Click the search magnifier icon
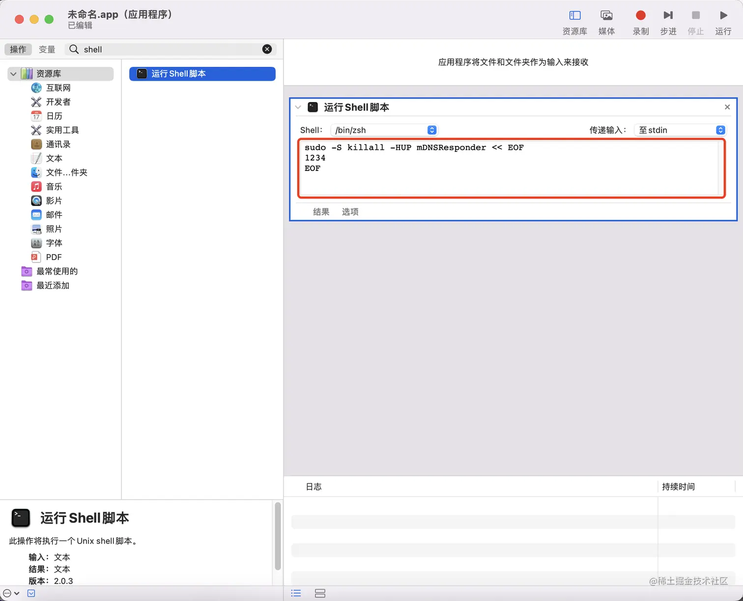 [74, 49]
